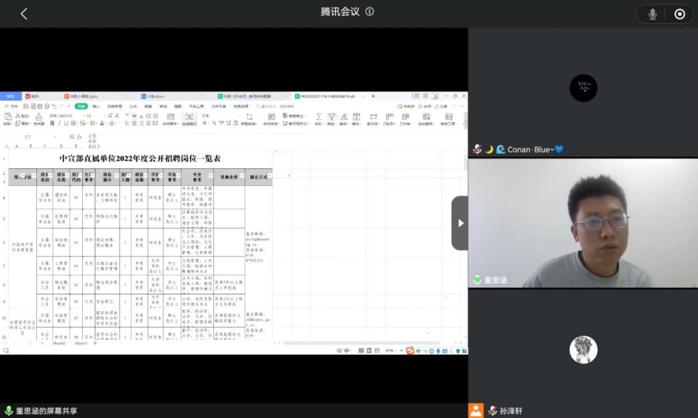Toggle bold formatting in WPS ribbon
Image resolution: width=698 pixels, height=418 pixels.
click(52, 123)
